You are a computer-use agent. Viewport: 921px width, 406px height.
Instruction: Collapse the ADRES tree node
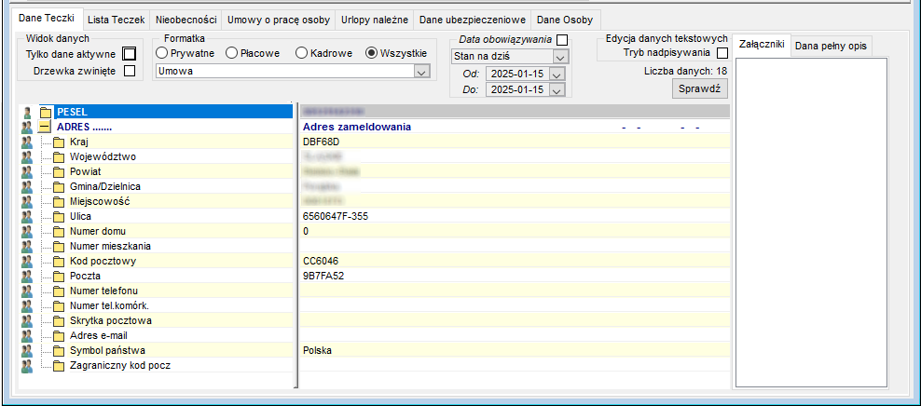click(x=44, y=127)
